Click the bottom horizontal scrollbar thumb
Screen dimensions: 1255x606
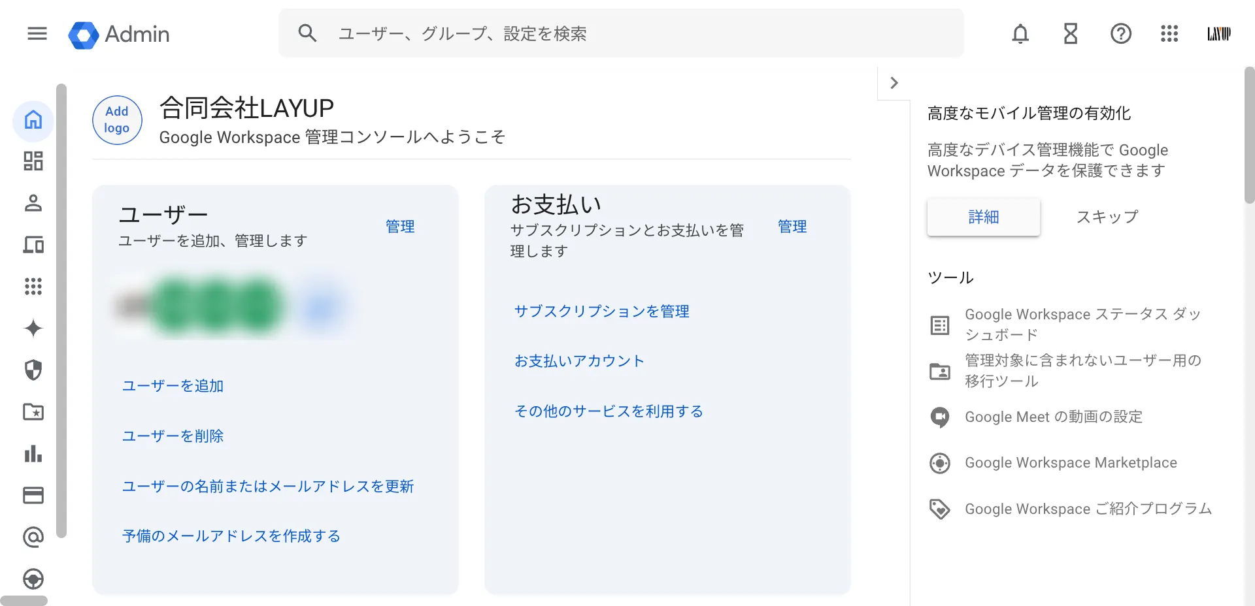pyautogui.click(x=24, y=601)
